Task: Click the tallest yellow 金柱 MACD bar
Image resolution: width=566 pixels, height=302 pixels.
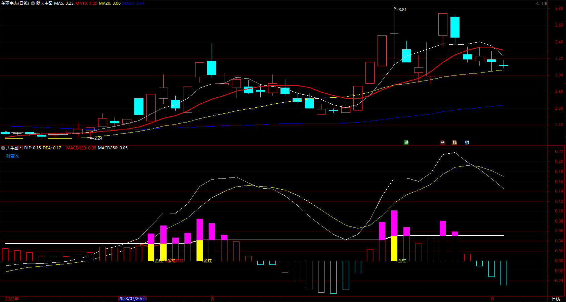Action: point(394,248)
